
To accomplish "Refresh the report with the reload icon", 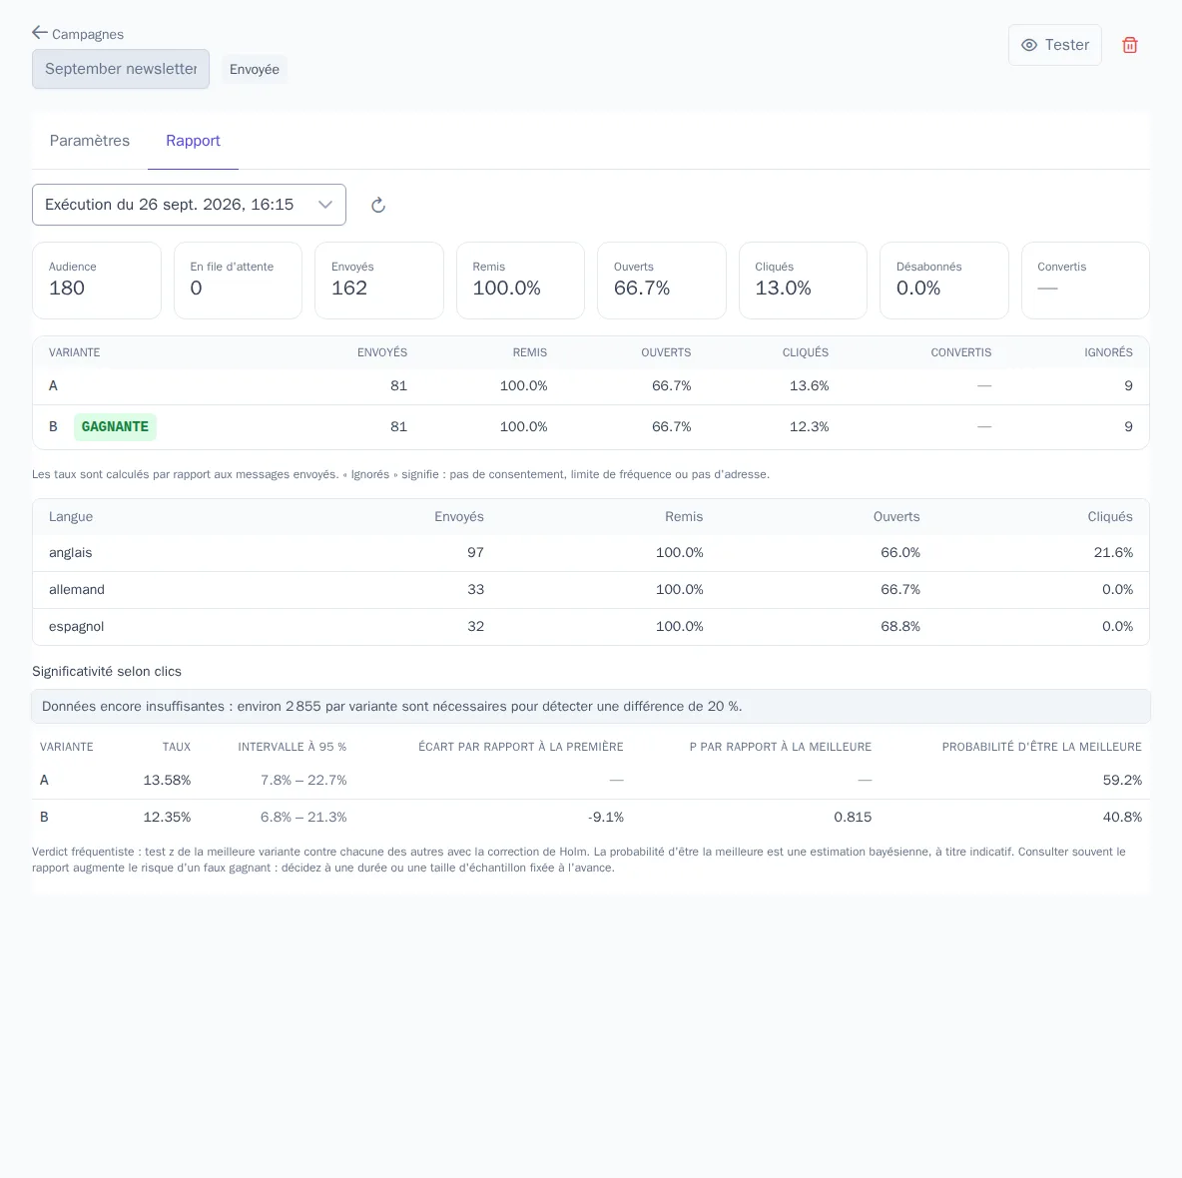I will (378, 205).
